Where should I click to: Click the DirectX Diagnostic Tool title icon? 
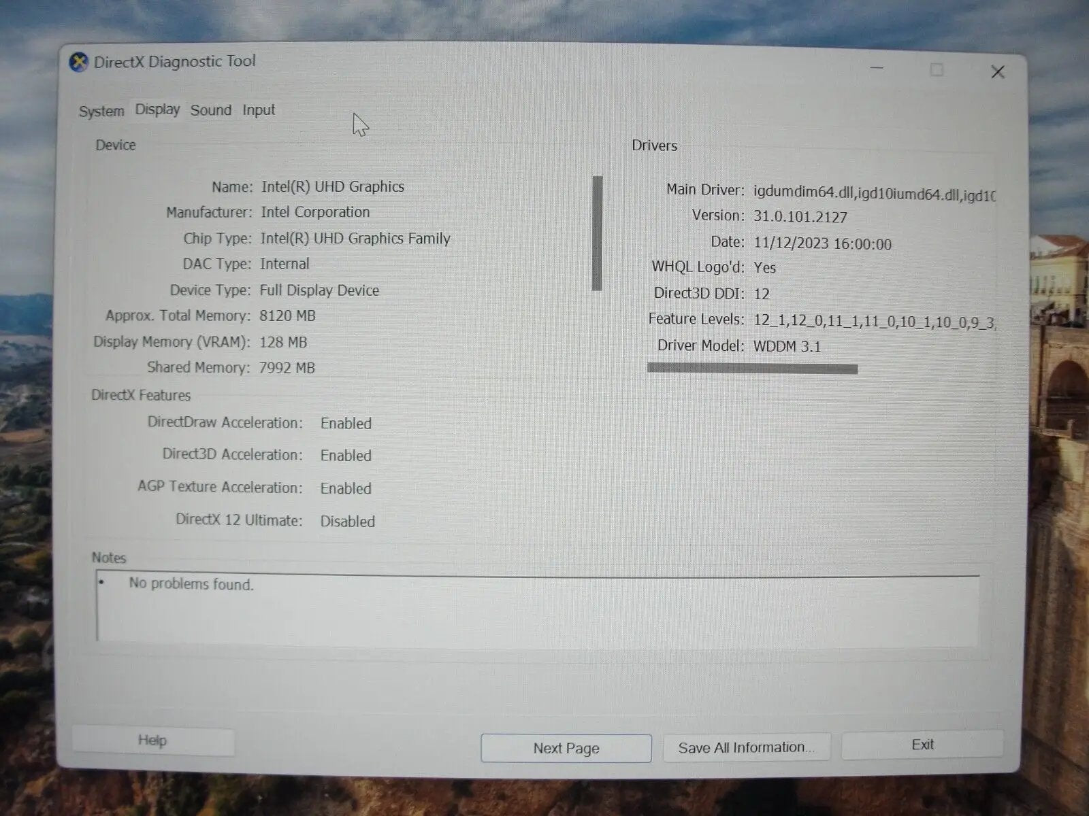click(79, 62)
